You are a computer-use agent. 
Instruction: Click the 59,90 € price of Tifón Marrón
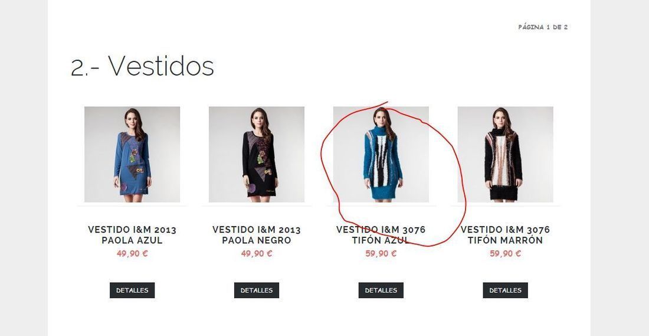tap(506, 253)
